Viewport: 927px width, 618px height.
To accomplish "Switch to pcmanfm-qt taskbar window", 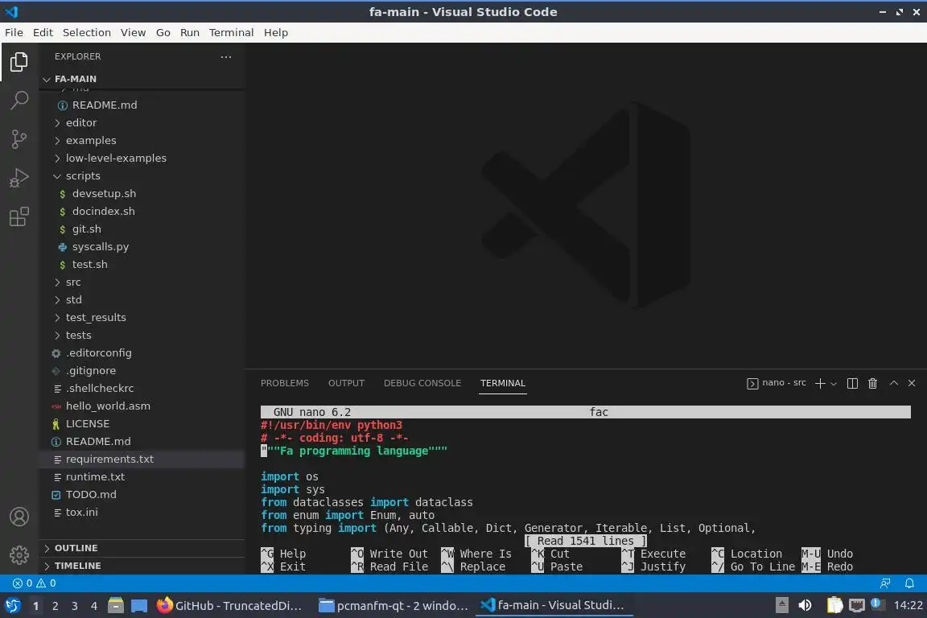I will point(393,606).
